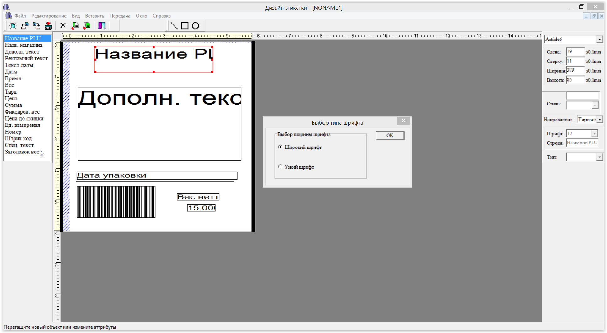Select the barcode on the label canvas
This screenshot has height=333, width=607.
116,202
